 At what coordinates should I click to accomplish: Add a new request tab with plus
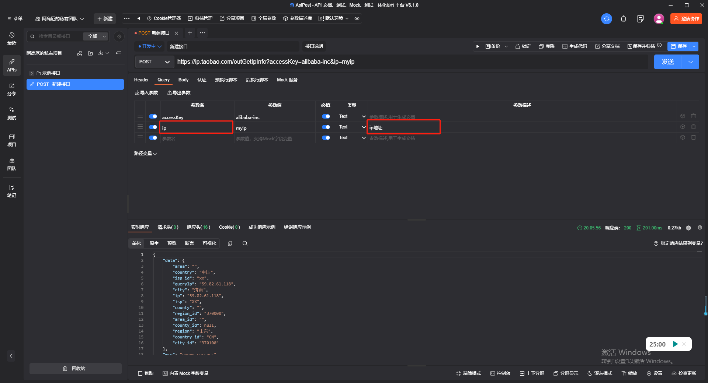190,33
